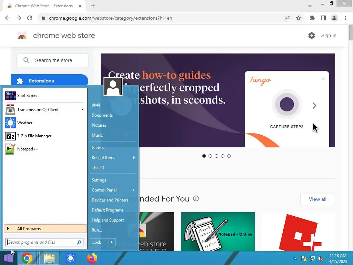Viewport: 353px width, 265px height.
Task: Switch to Chrome in the taskbar
Action: click(27, 258)
